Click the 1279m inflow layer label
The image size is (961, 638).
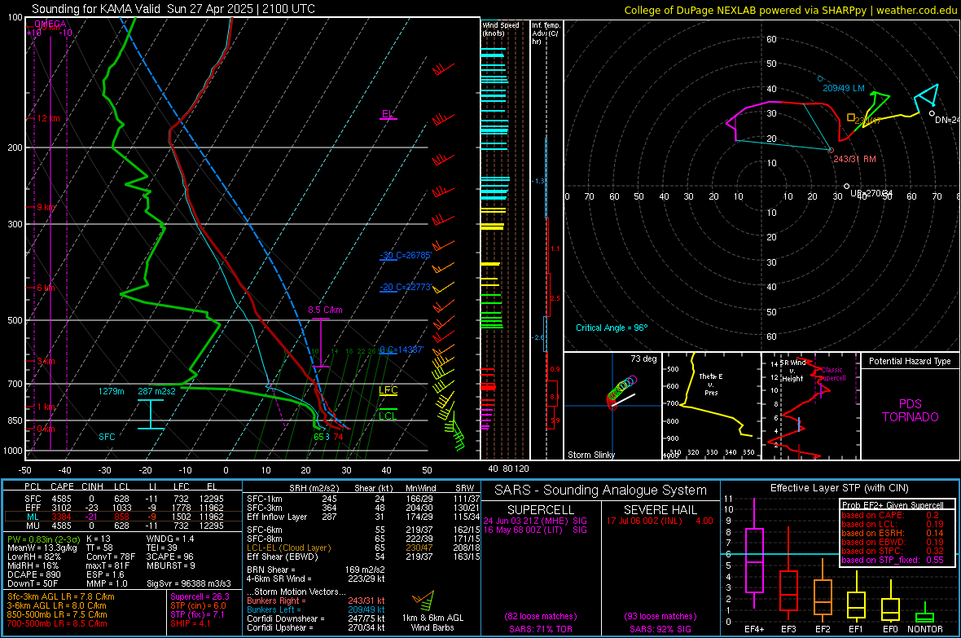111,391
